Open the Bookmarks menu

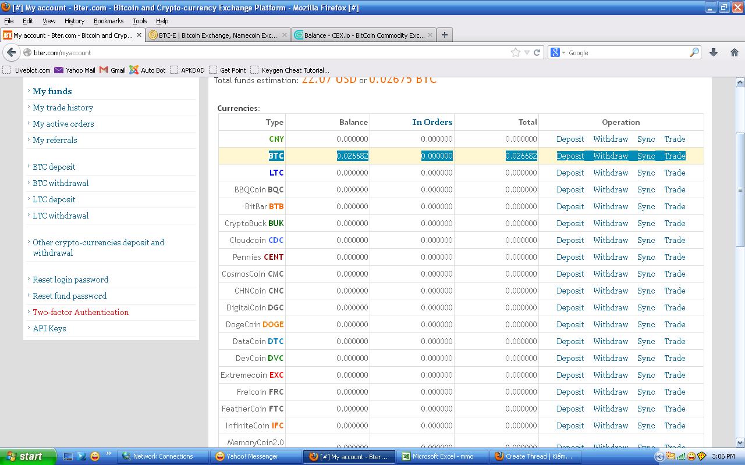click(x=108, y=21)
